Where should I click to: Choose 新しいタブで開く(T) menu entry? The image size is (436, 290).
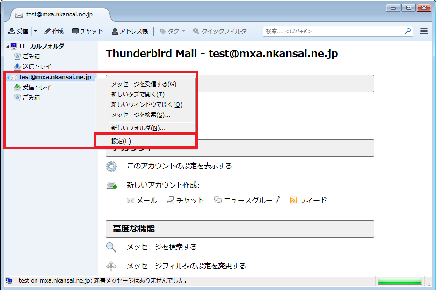coord(145,94)
